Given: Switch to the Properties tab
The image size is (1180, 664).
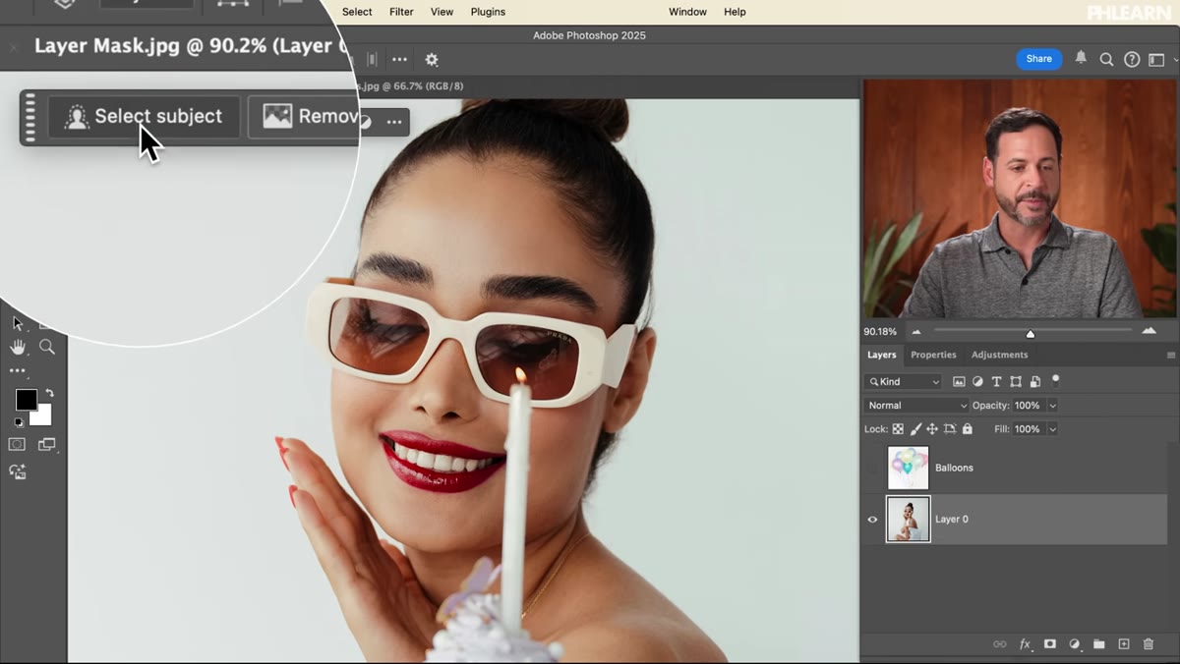Looking at the screenshot, I should pyautogui.click(x=933, y=355).
